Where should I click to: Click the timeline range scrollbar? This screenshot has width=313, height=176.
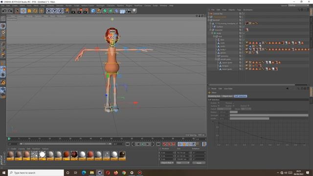65,144
